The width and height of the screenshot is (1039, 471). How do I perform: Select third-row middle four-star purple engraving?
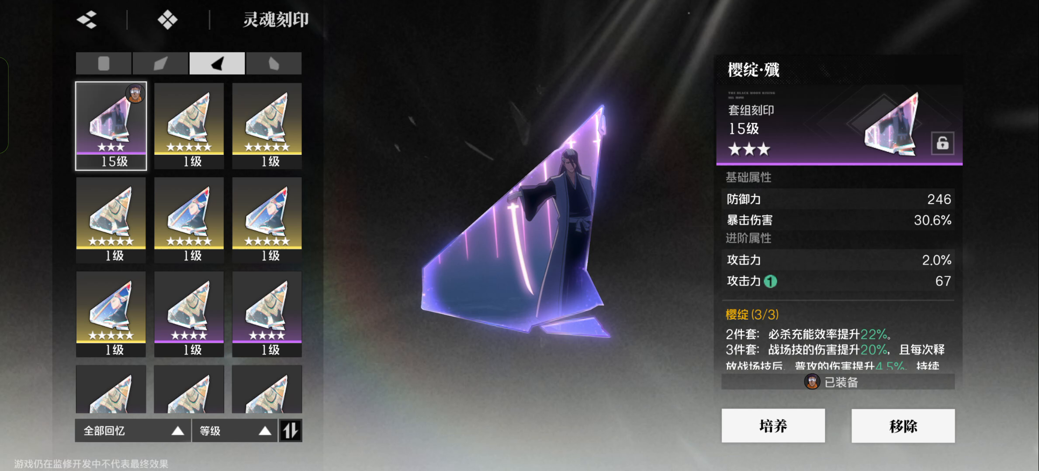coord(189,314)
